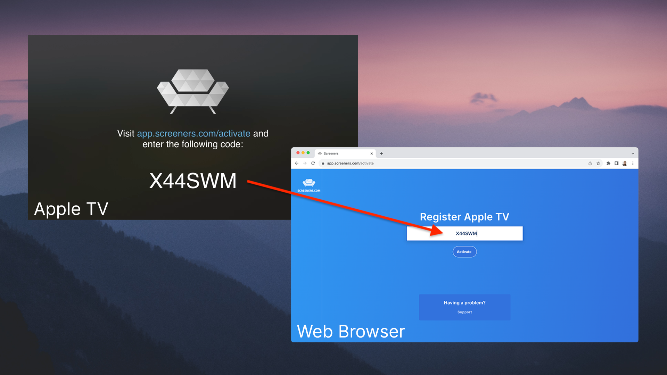Click the browser menu (three dots) icon

pos(633,163)
